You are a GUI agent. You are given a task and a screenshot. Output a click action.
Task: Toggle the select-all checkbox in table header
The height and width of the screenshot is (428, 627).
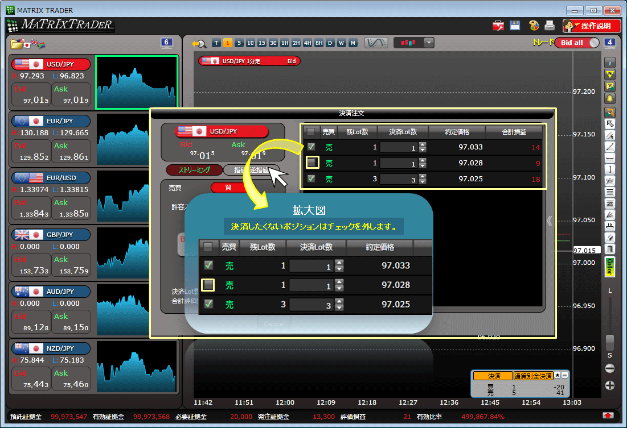311,131
